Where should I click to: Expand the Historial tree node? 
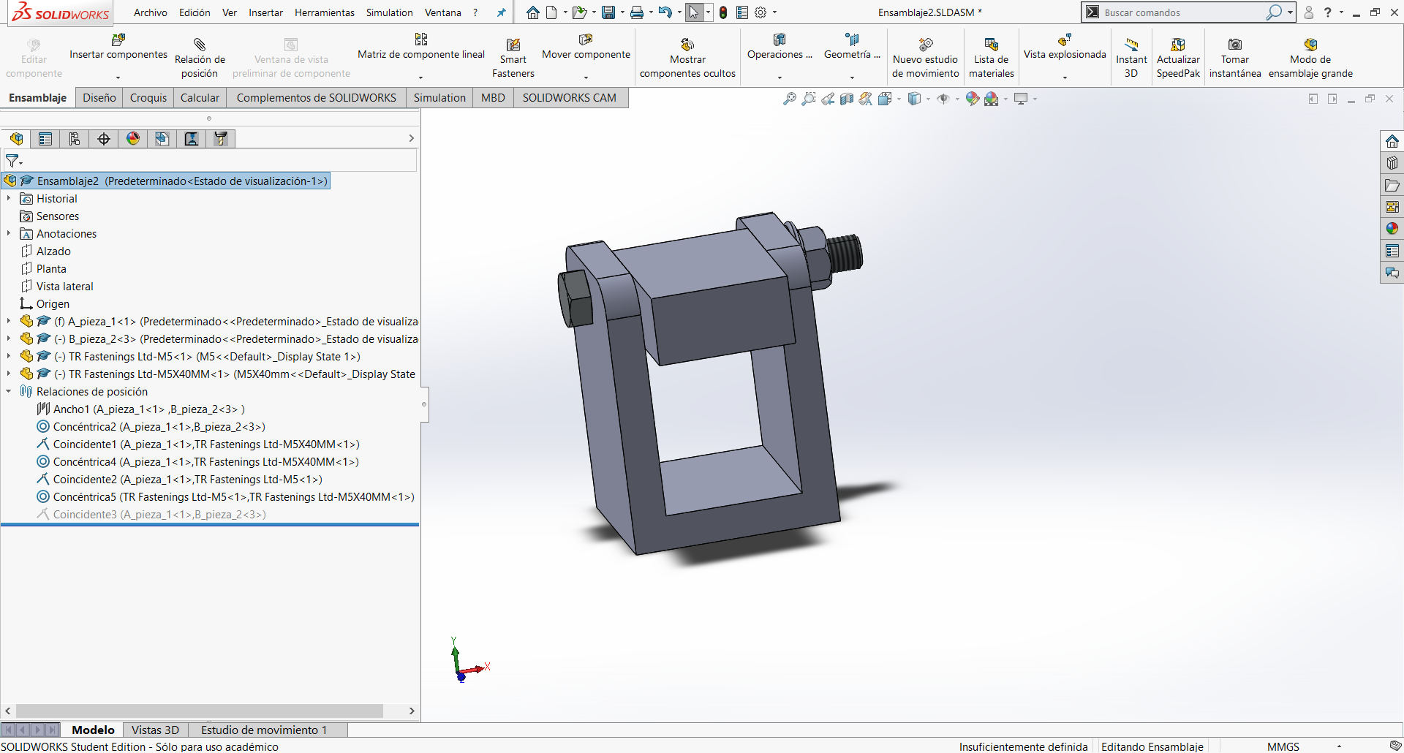(9, 199)
